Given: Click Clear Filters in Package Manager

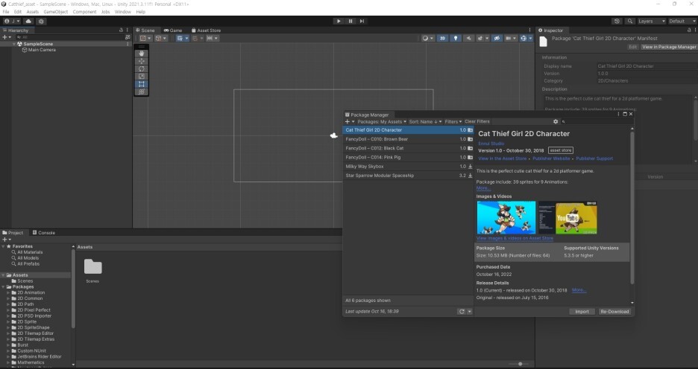Looking at the screenshot, I should [477, 122].
